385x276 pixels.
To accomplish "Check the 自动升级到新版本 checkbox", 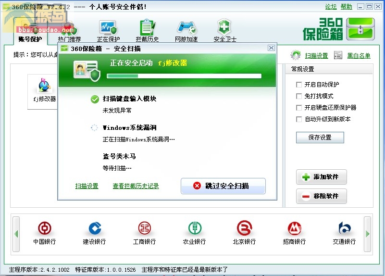I will (299, 119).
